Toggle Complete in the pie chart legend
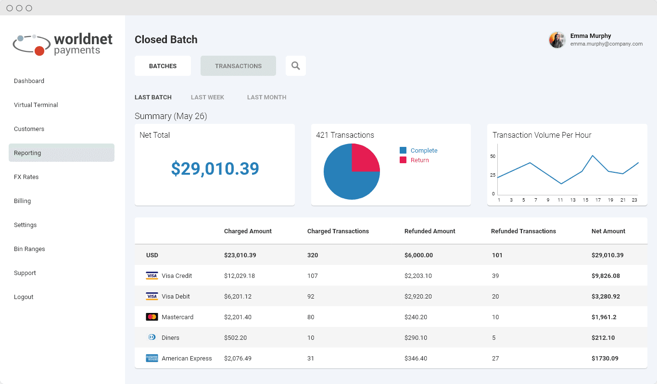The image size is (657, 384). pyautogui.click(x=424, y=150)
